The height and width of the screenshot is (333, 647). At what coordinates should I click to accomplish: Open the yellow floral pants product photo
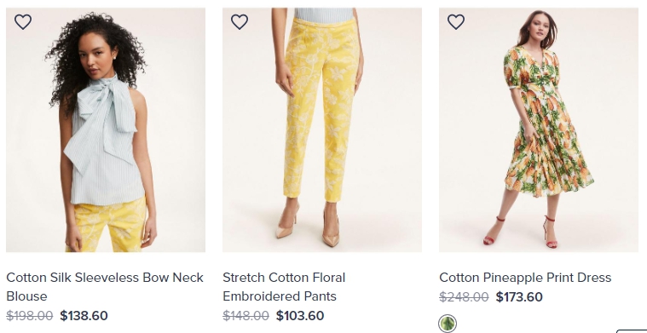tap(322, 129)
